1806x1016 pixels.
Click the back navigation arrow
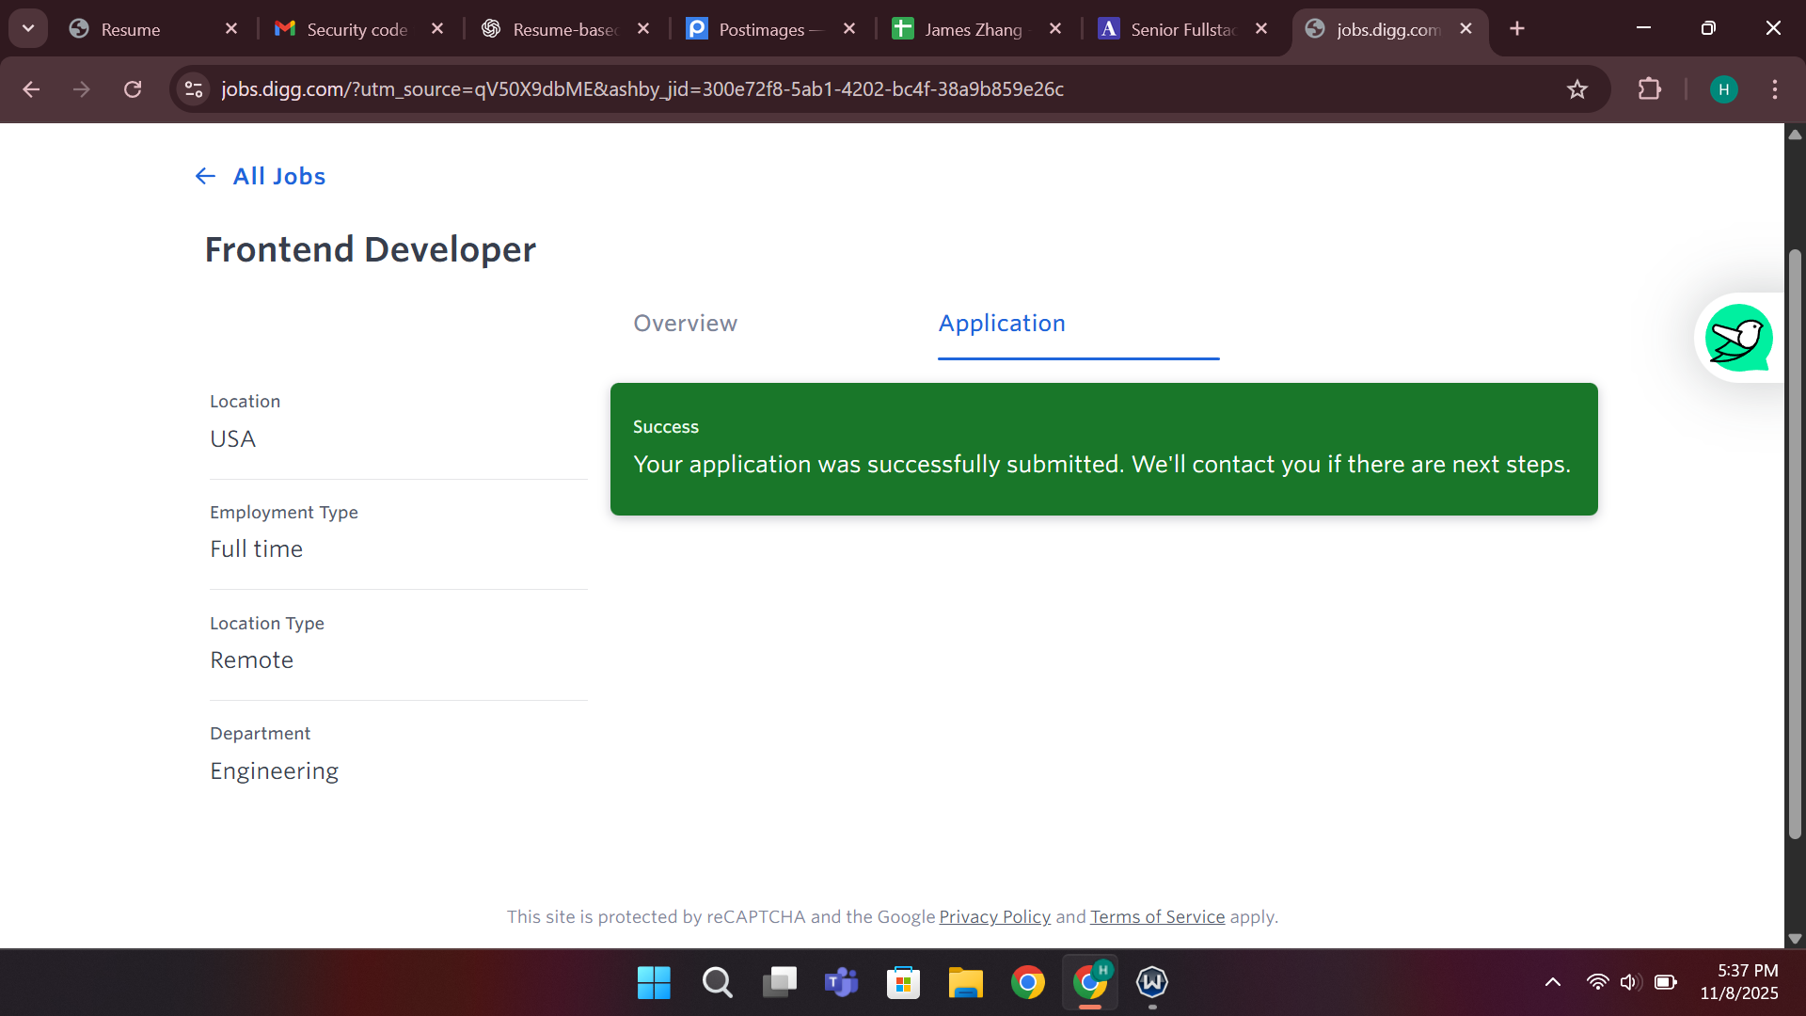click(31, 89)
